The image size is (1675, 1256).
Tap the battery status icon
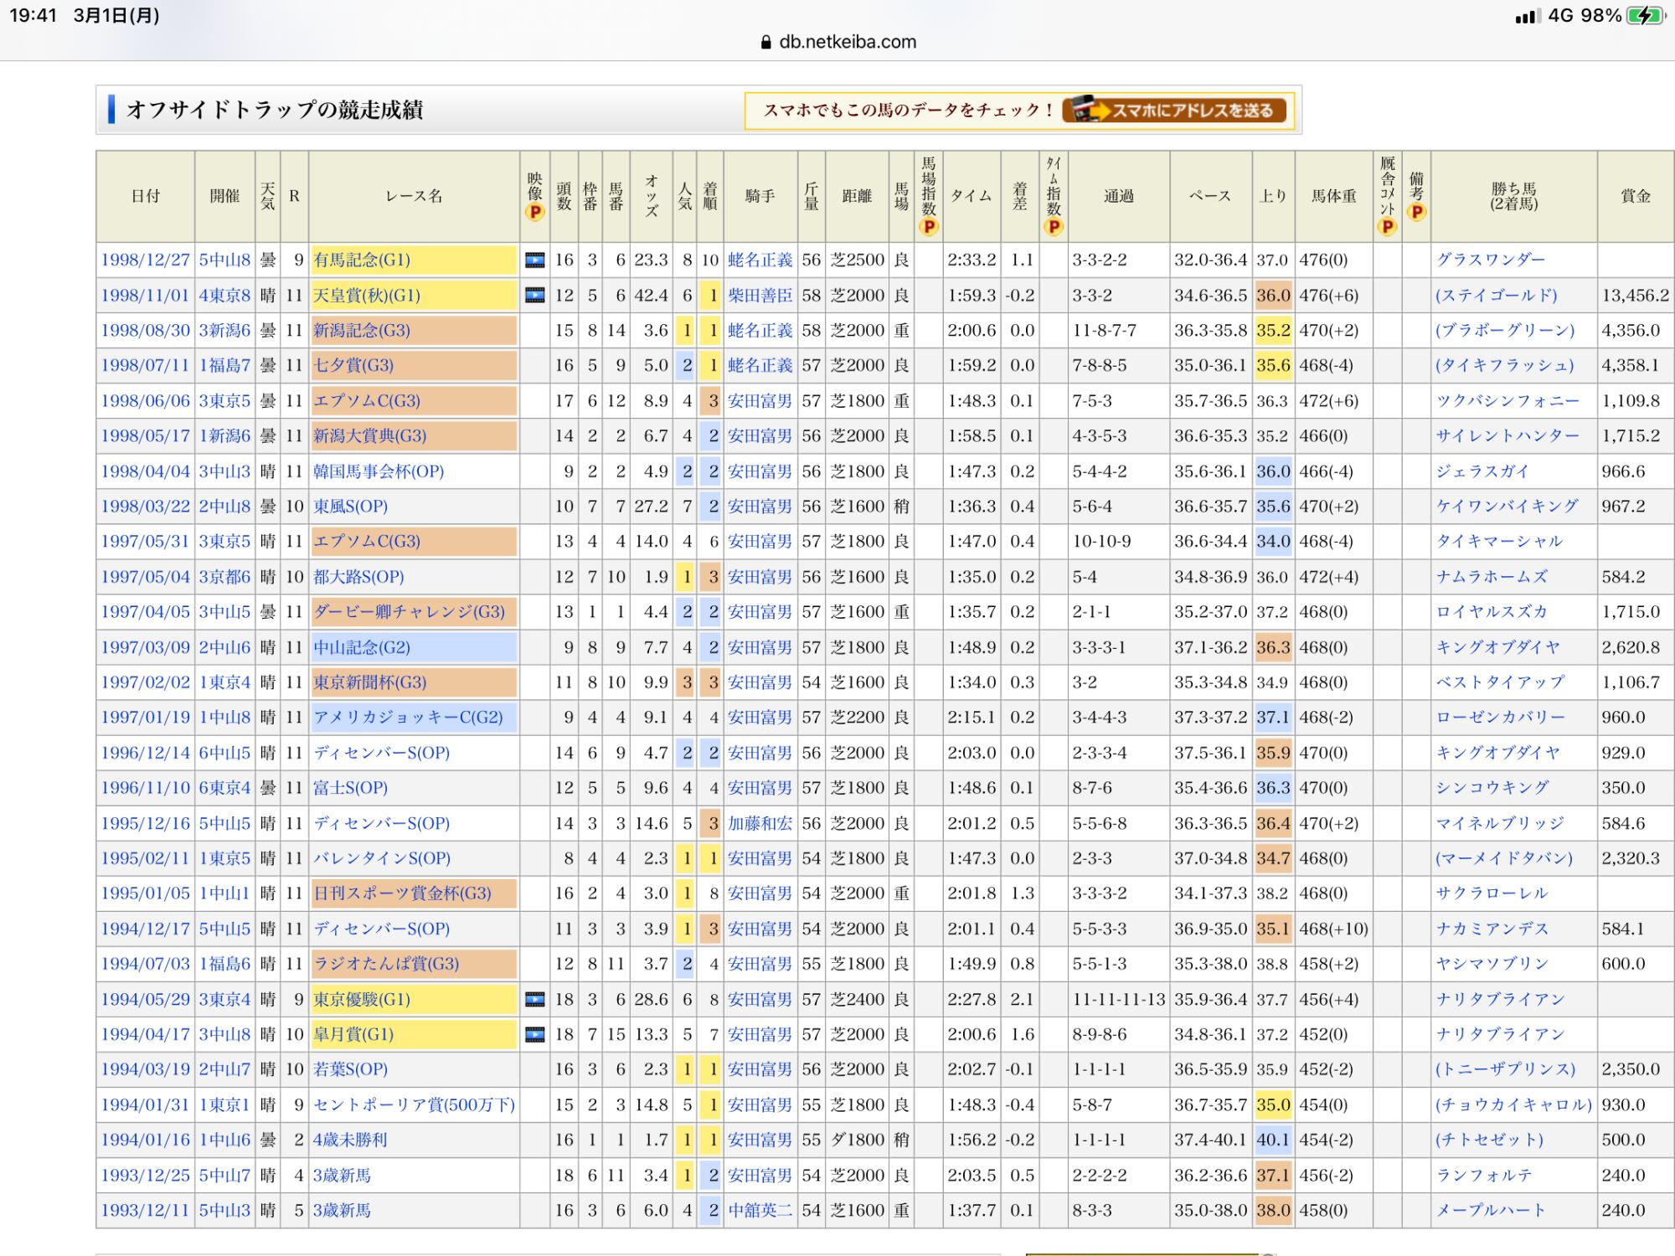[x=1645, y=16]
